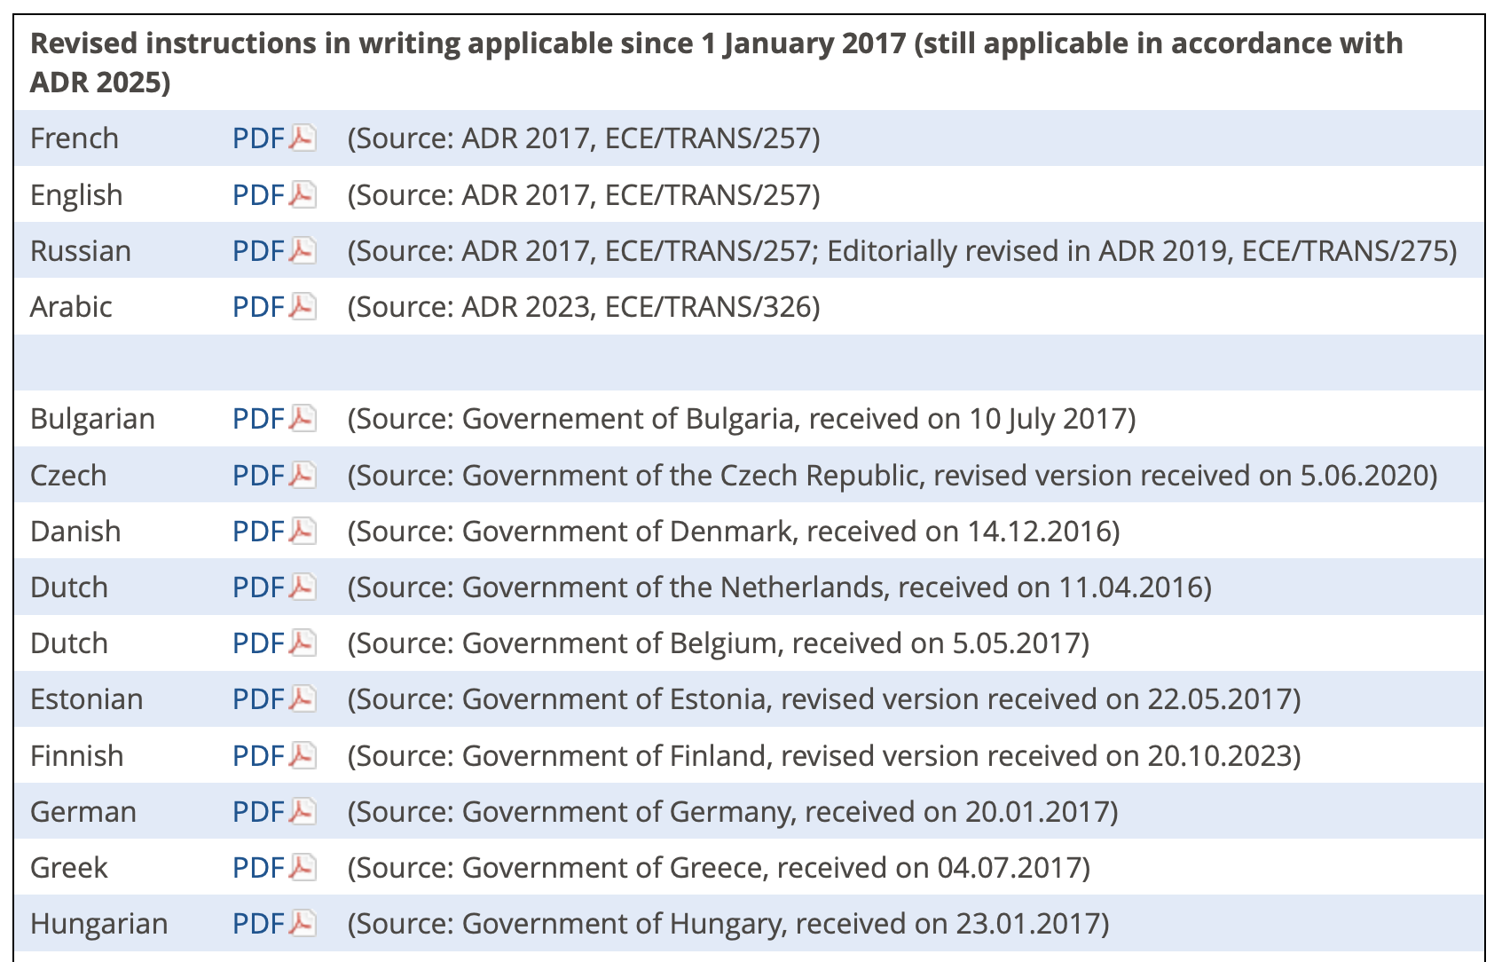Viewport: 1494px width, 962px height.
Task: Open the French PDF text link
Action: (x=258, y=138)
